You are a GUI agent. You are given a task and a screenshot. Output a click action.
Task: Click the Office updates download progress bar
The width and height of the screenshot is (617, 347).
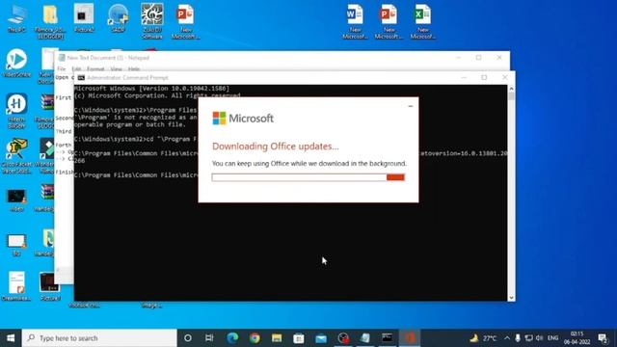(308, 177)
